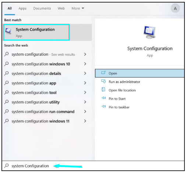This screenshot has width=187, height=174.
Task: Switch to the Web tab
Action: click(x=61, y=8)
